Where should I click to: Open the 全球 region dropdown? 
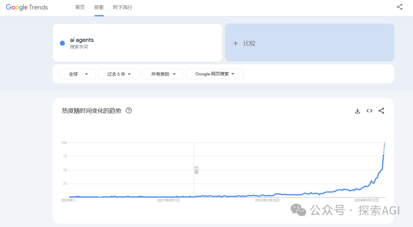pyautogui.click(x=77, y=74)
